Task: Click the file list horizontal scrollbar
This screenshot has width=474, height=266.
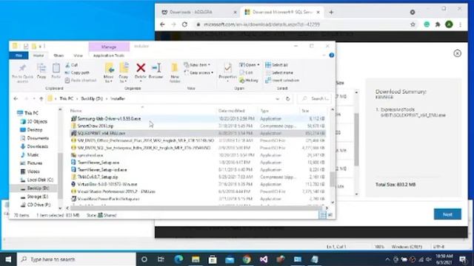Action: click(196, 208)
